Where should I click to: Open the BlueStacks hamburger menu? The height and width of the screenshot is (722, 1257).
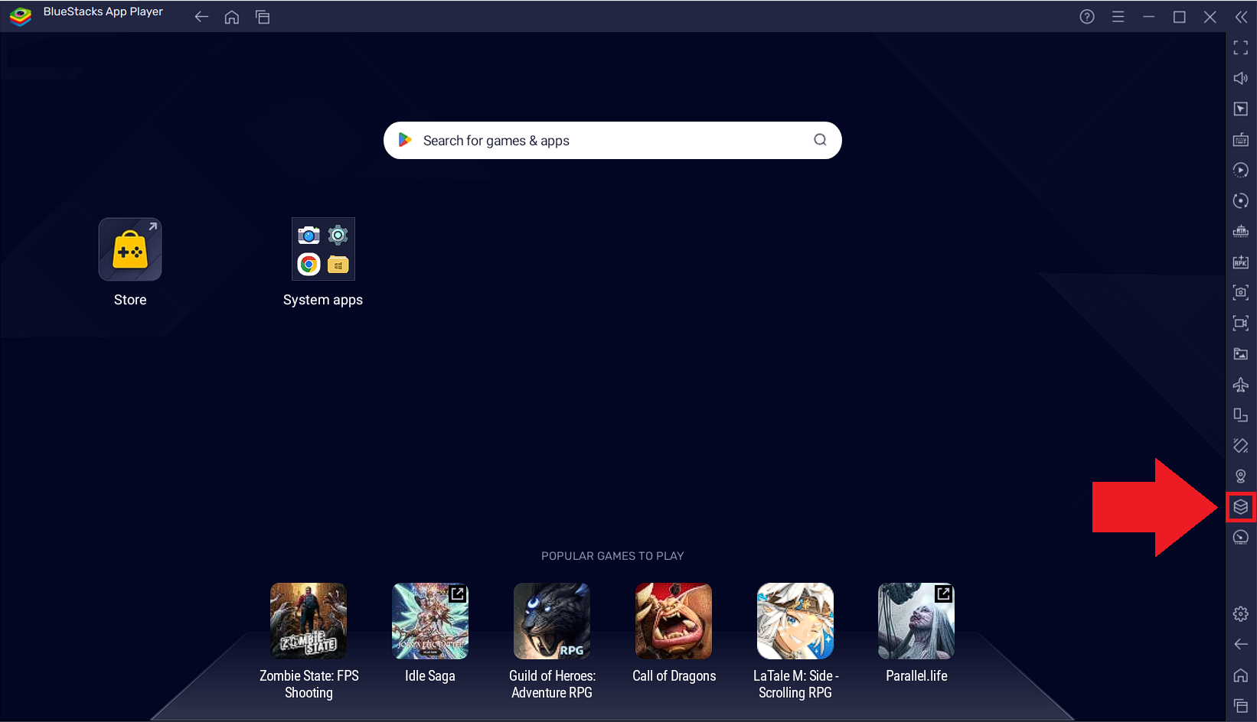click(x=1118, y=16)
